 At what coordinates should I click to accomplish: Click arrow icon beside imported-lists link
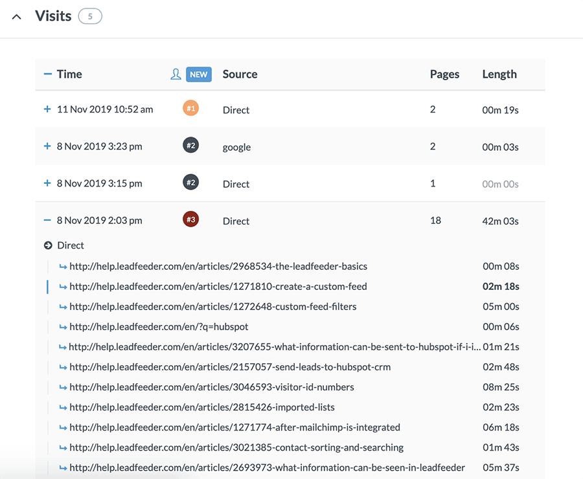tap(63, 408)
